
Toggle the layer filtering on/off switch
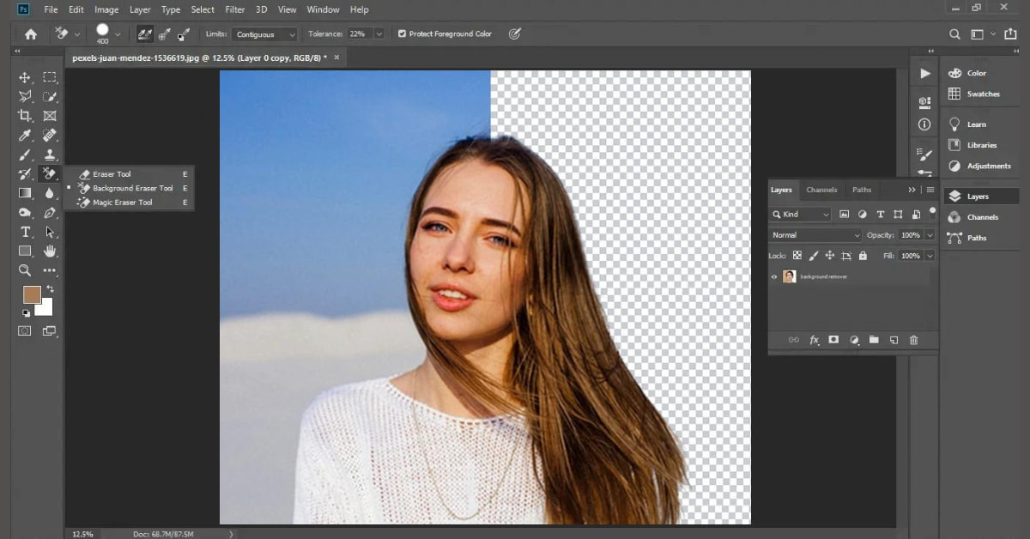[x=932, y=211]
